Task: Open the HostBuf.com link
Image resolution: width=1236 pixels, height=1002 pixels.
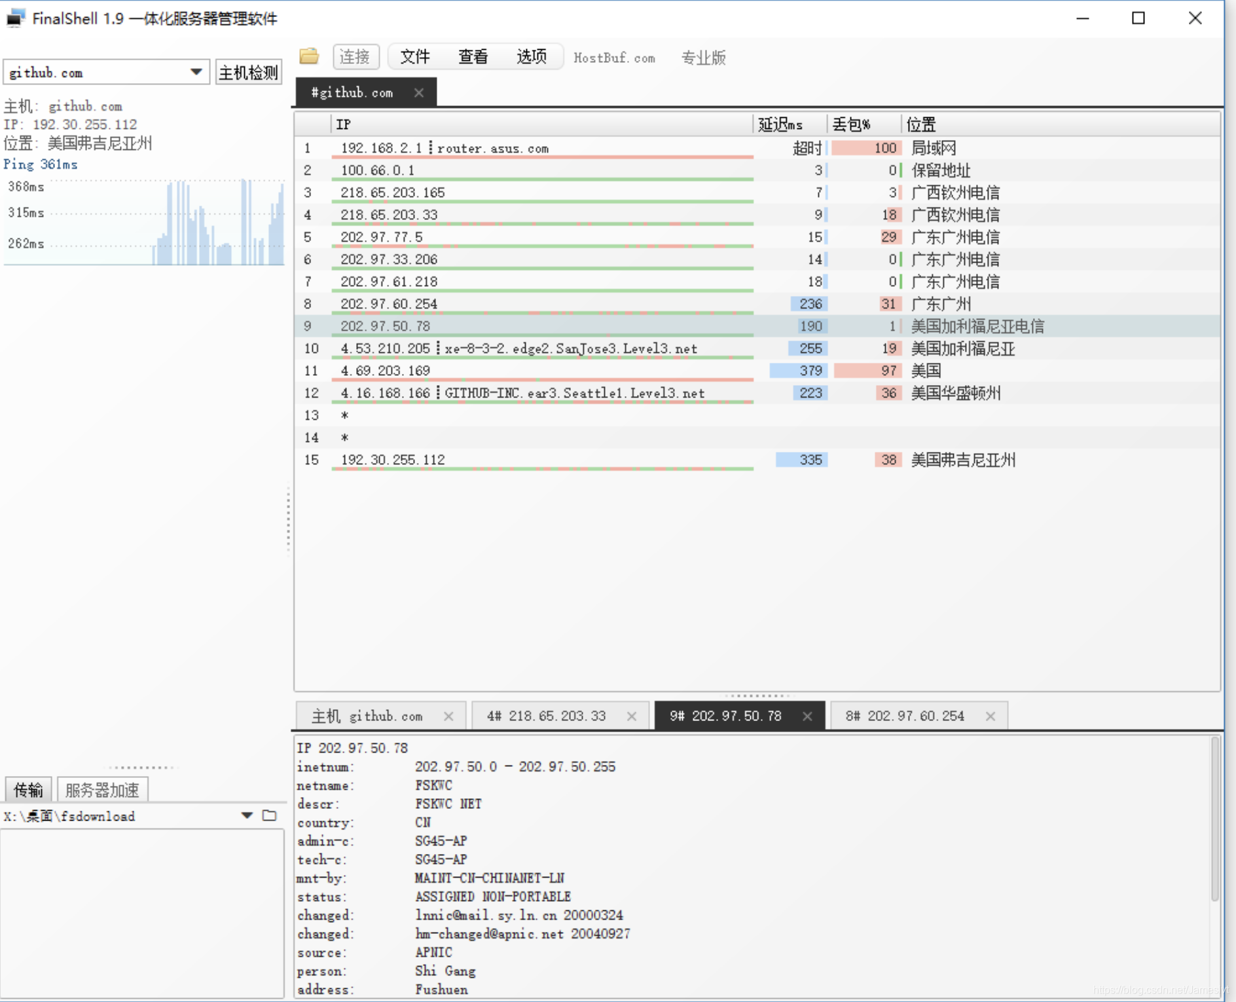Action: [614, 58]
